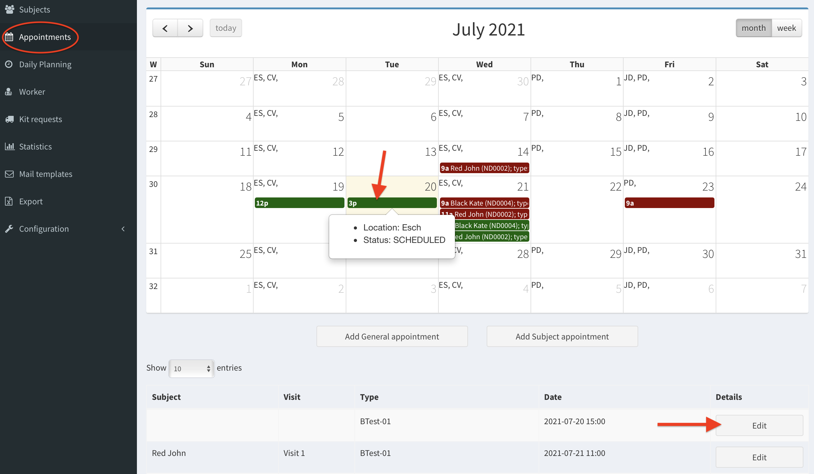The image size is (814, 474).
Task: Switch calendar to month view
Action: [753, 28]
